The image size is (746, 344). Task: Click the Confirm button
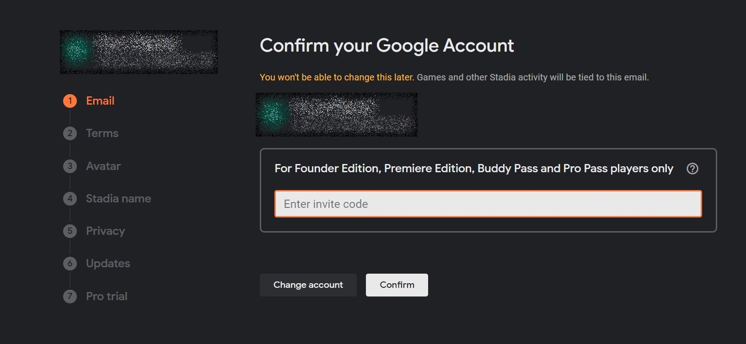tap(397, 285)
